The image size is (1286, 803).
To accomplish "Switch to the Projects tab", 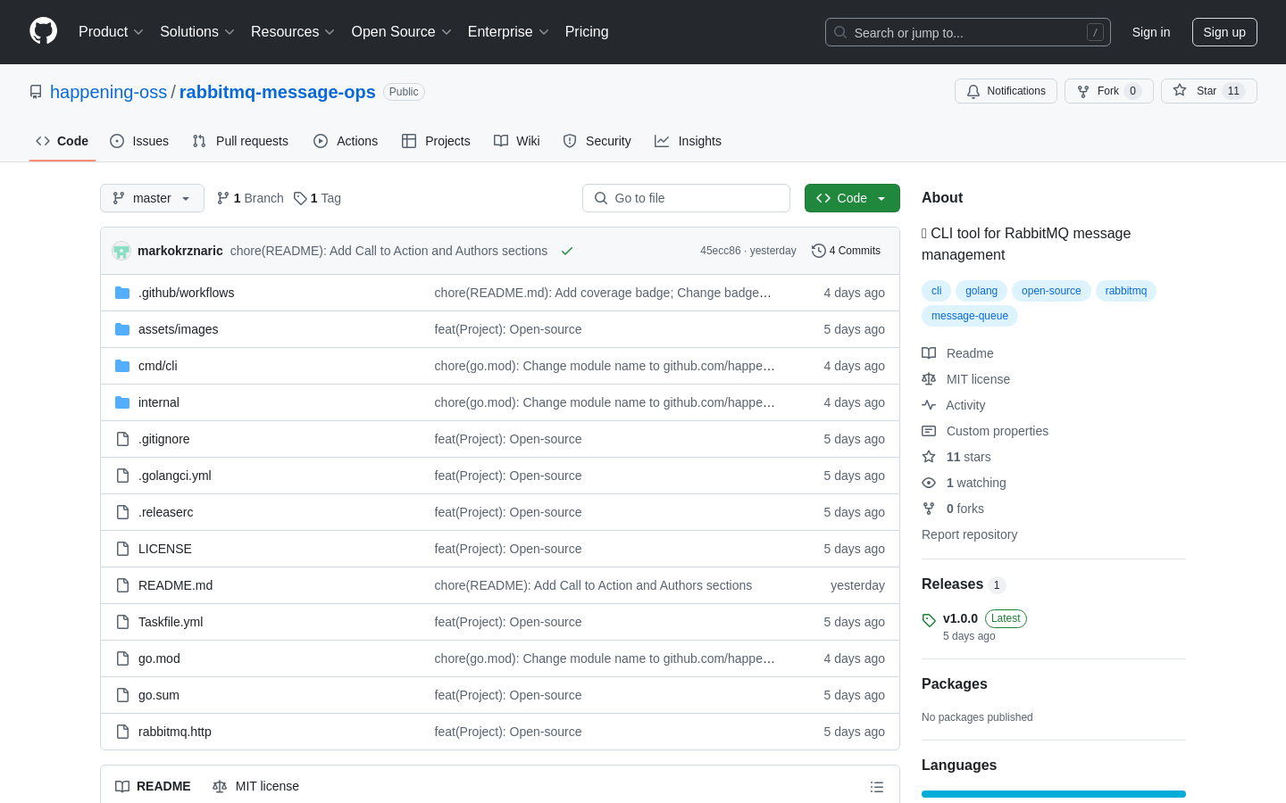I will pos(436,141).
